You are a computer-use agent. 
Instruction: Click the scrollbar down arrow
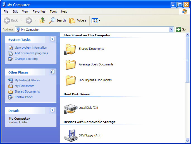tap(187, 140)
